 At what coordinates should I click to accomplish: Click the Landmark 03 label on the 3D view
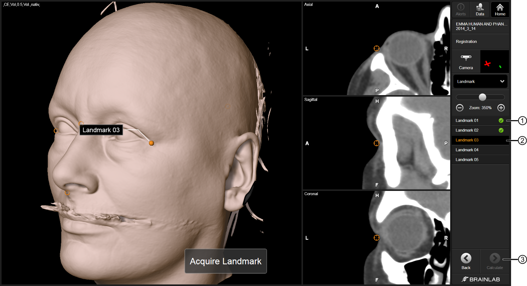point(101,130)
